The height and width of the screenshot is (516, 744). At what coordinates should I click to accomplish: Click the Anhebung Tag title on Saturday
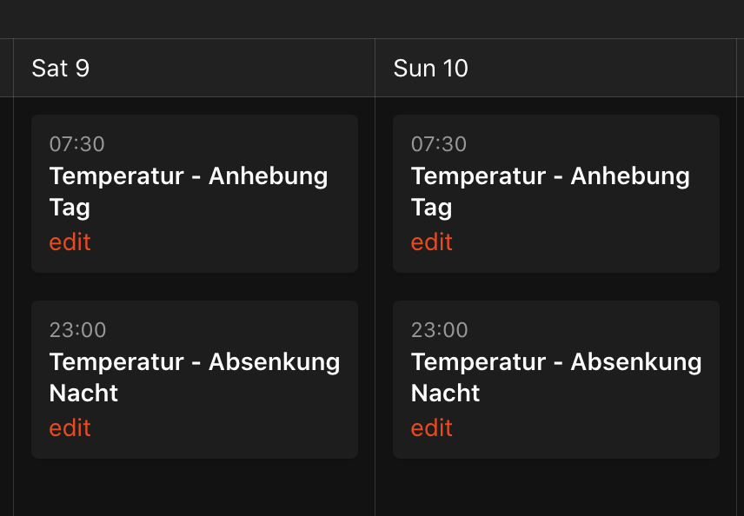point(189,191)
